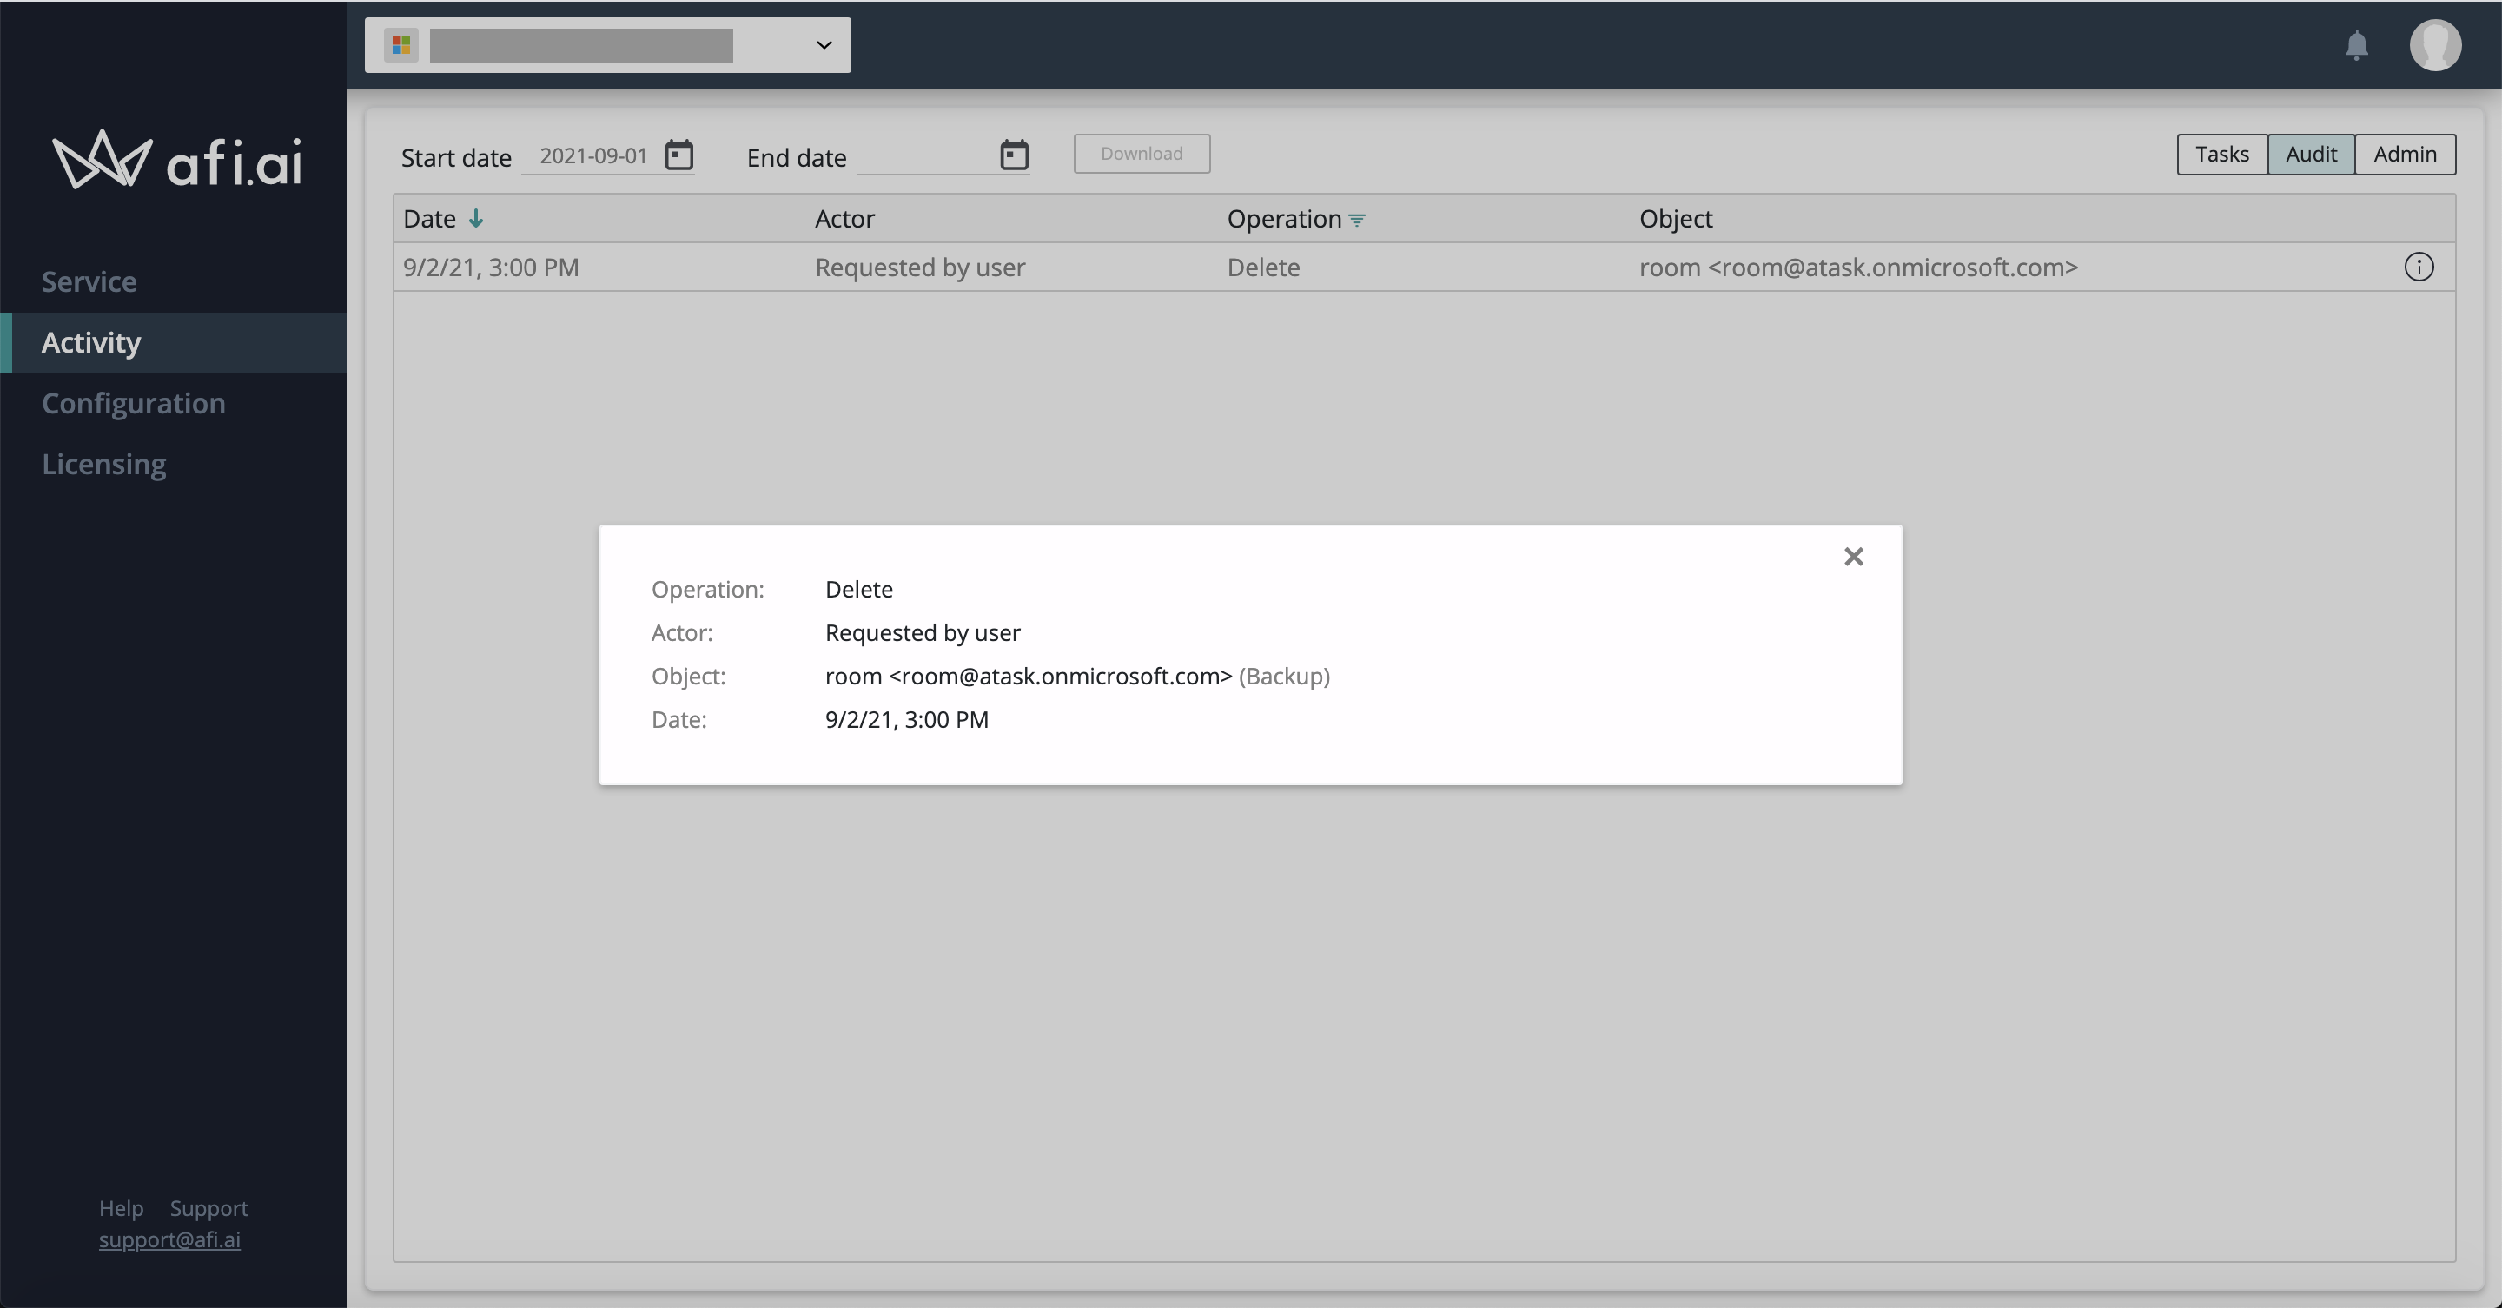Select the 9/2/21, 3:00 PM table row date
This screenshot has width=2502, height=1308.
click(x=491, y=267)
